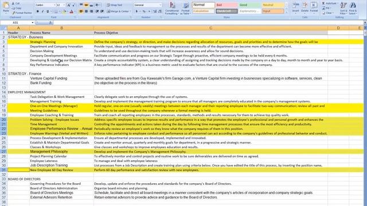The width and height of the screenshot is (367, 206).
Task: Select row 17 header
Action: coord(3,106)
